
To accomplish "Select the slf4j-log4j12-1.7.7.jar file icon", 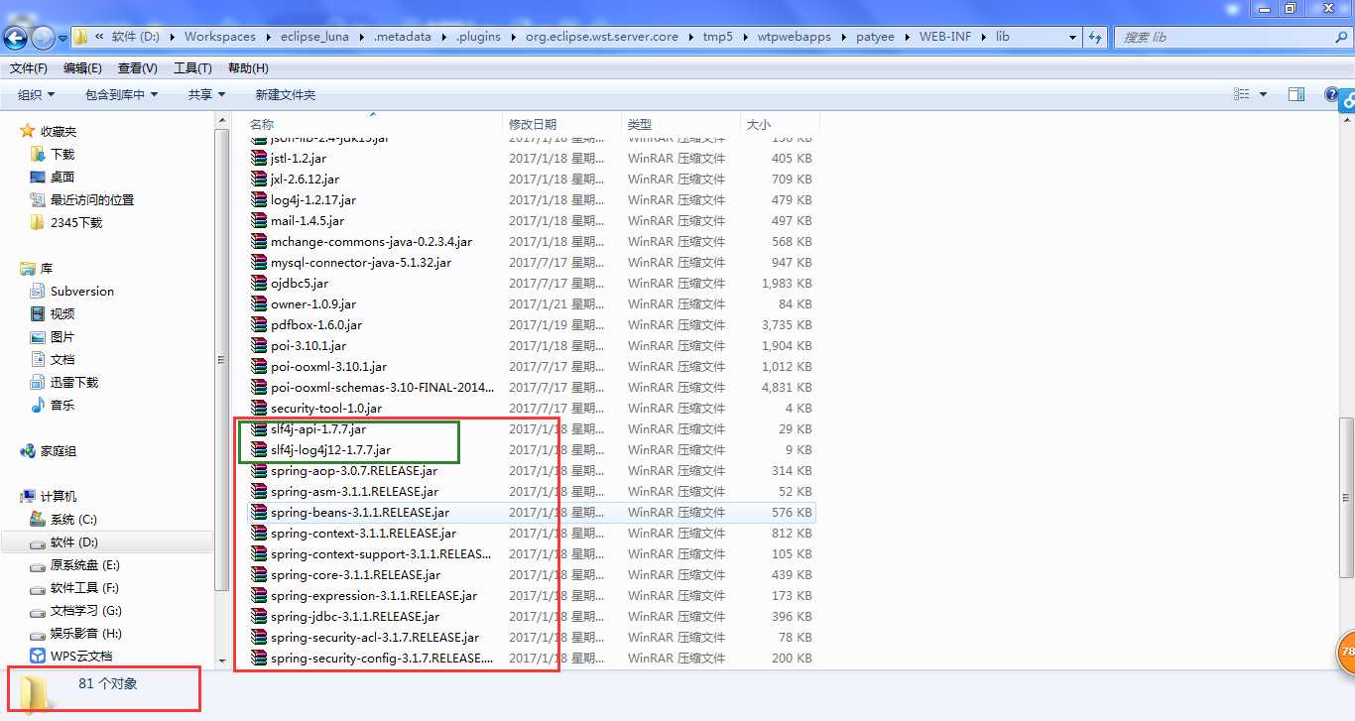I will [x=258, y=449].
